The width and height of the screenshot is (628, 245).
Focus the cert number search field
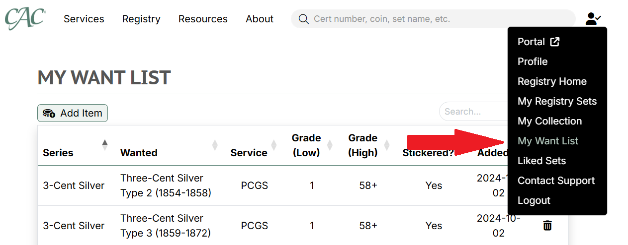pos(433,19)
